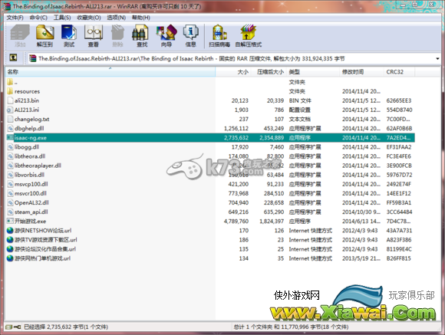
Task: Click the Self-extracting format (自解压格式) icon
Action: 249,35
